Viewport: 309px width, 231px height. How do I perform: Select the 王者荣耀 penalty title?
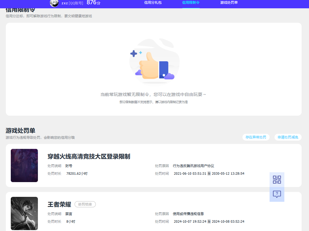(59, 205)
